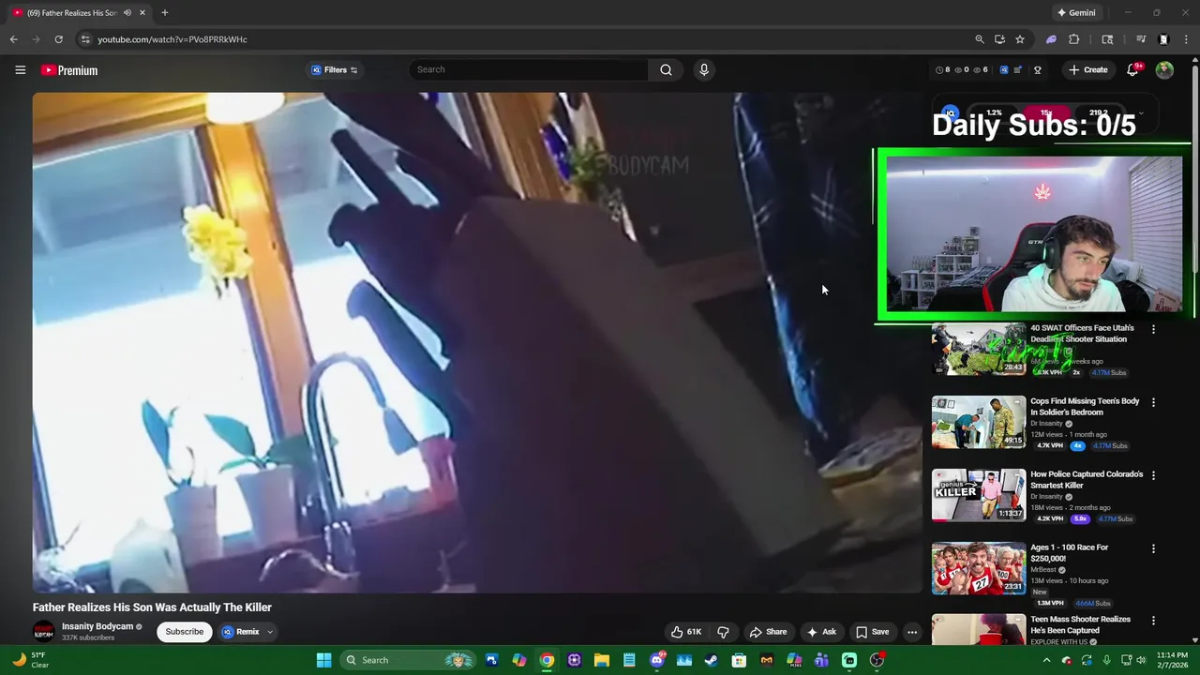Open Windows Start menu
Viewport: 1200px width, 675px height.
tap(323, 660)
